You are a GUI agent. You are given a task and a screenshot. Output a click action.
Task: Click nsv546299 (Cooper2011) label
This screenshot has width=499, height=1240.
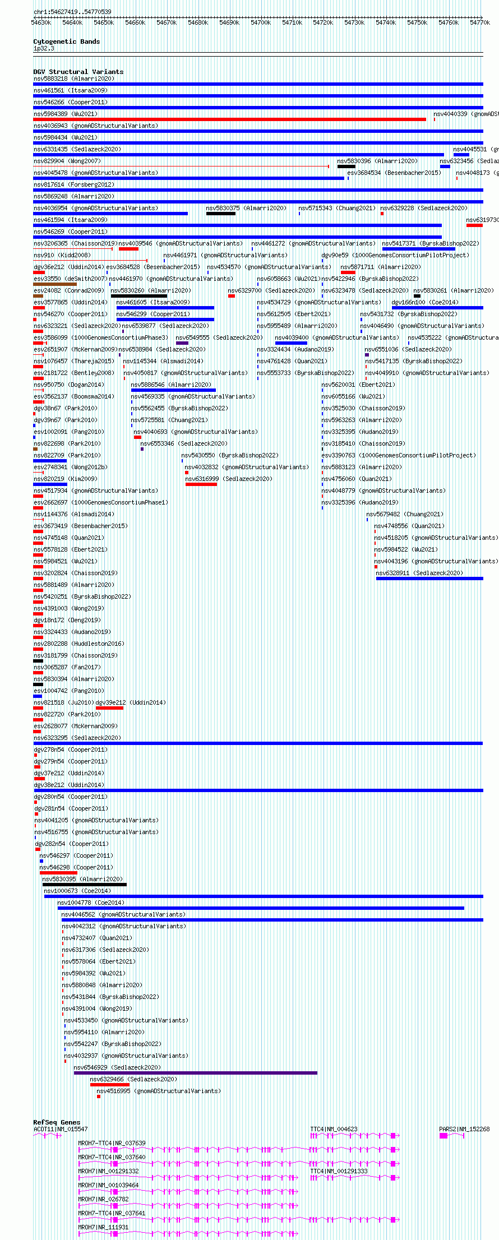point(153,314)
